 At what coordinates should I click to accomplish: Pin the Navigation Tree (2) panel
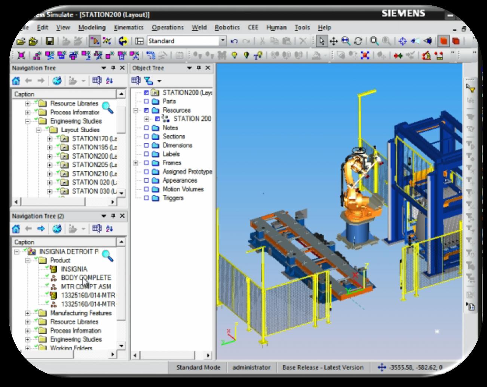click(113, 216)
